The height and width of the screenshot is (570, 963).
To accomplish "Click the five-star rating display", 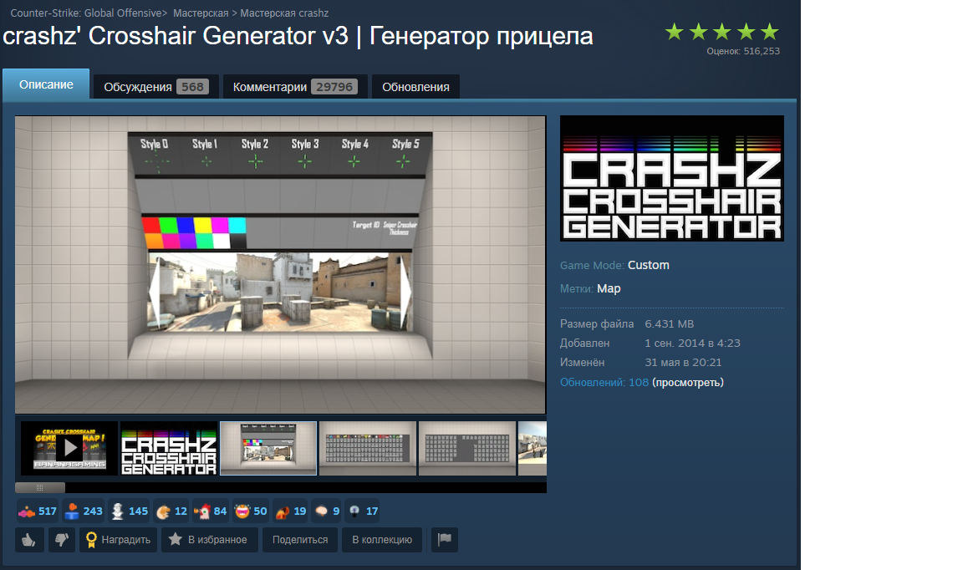I will click(x=721, y=32).
